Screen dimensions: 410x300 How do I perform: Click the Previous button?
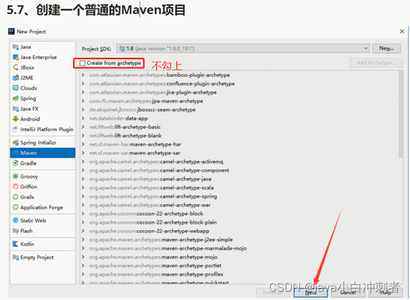[x=273, y=292]
